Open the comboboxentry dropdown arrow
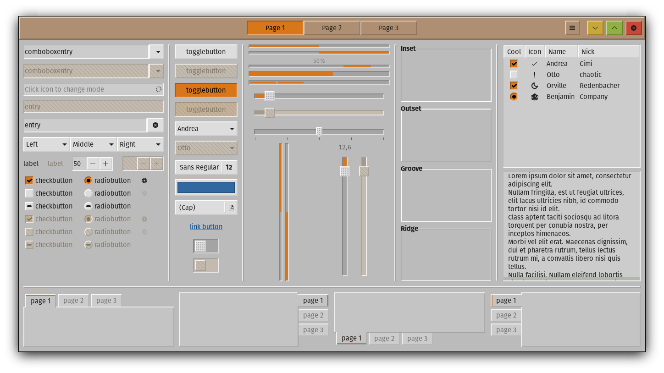 (157, 52)
